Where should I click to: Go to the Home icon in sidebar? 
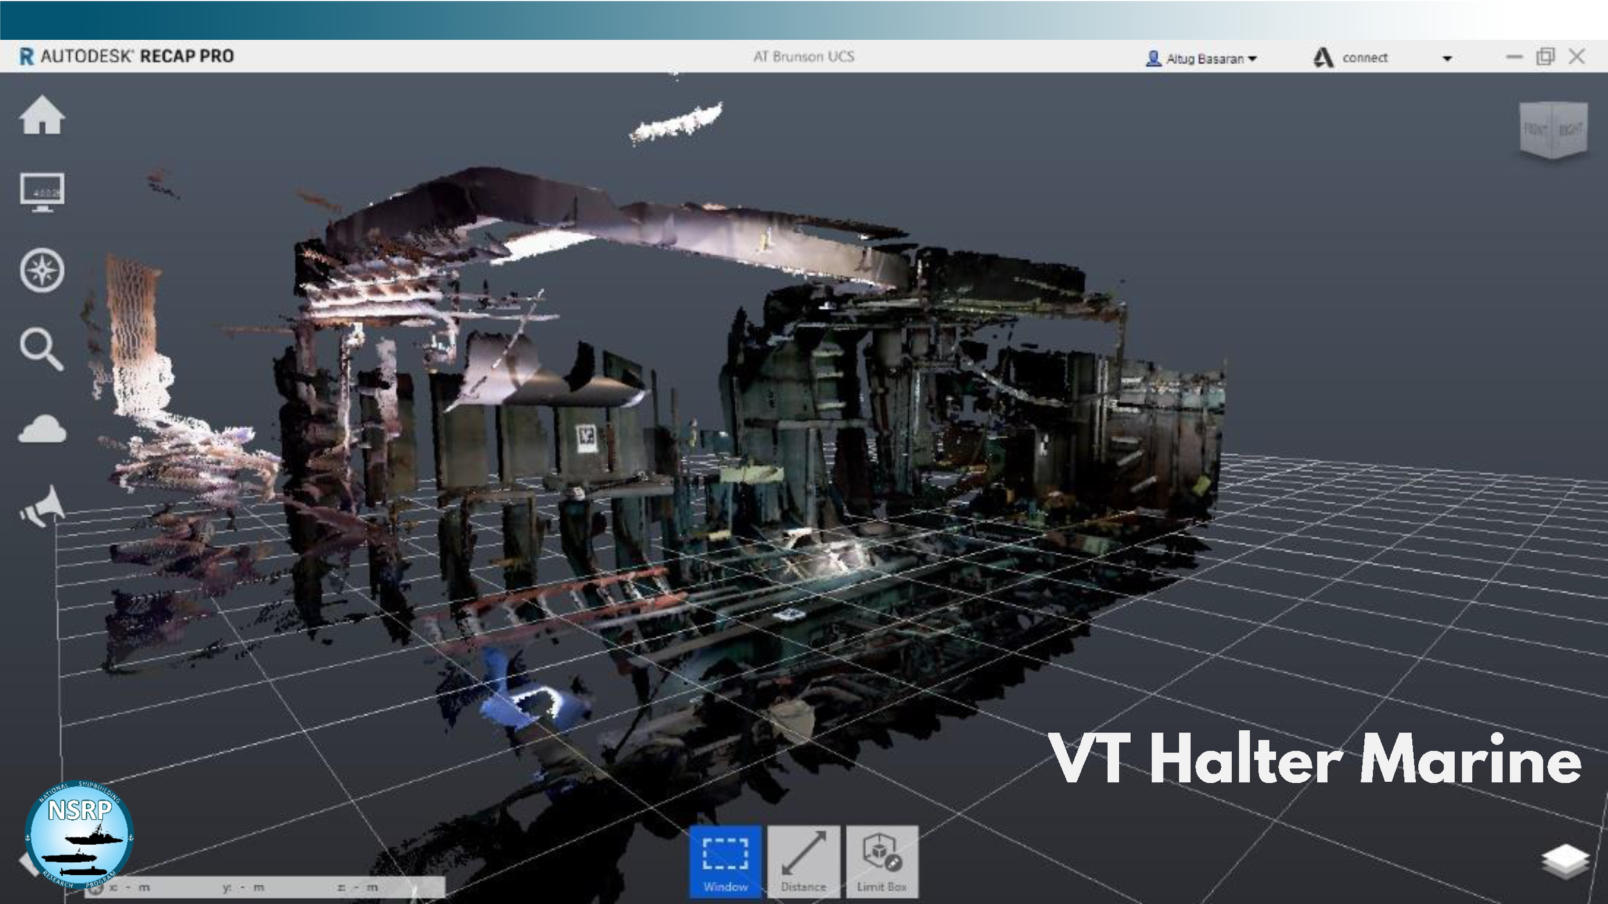42,115
